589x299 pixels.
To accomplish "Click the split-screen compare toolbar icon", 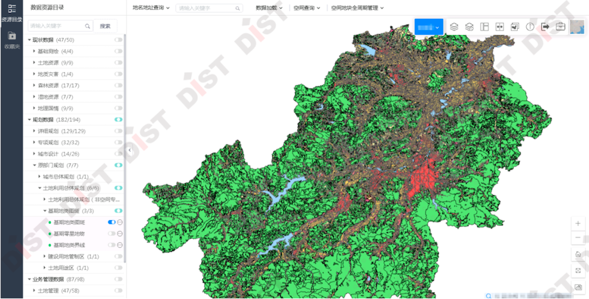I will [500, 26].
